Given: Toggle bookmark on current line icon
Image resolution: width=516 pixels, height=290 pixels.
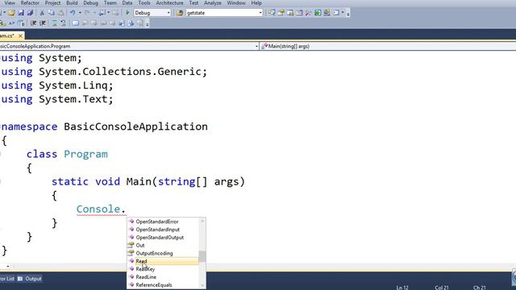Looking at the screenshot, I should [x=75, y=23].
